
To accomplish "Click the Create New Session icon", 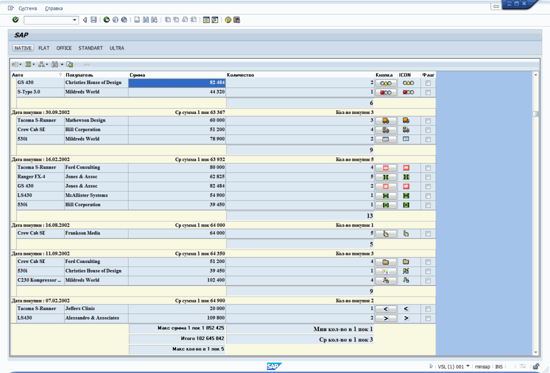I will click(206, 20).
